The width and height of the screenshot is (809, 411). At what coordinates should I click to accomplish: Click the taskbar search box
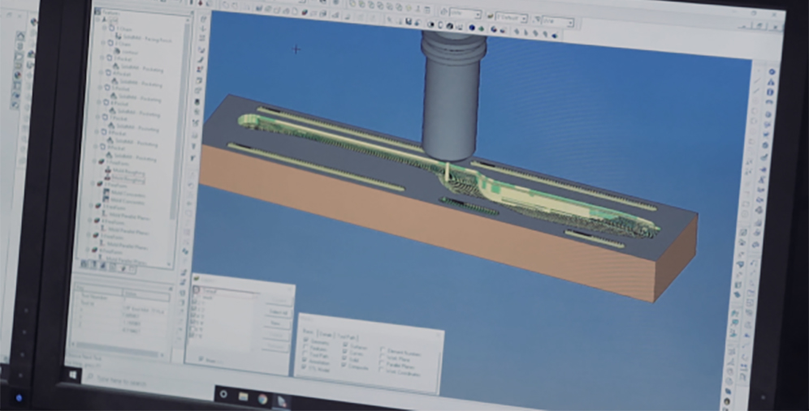coord(149,383)
